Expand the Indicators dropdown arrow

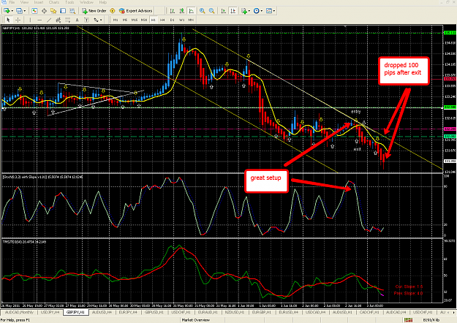point(249,11)
